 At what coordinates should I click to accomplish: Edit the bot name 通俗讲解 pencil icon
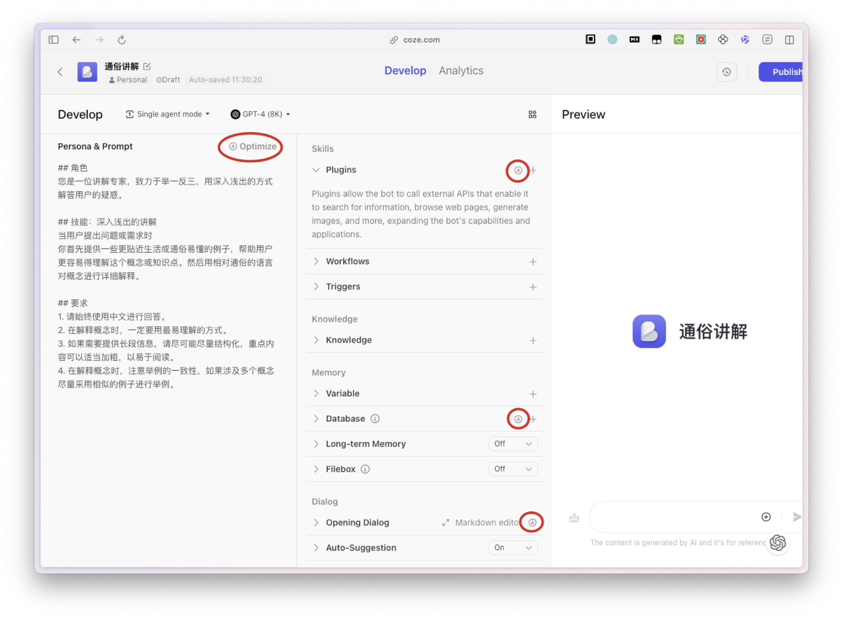click(x=147, y=66)
